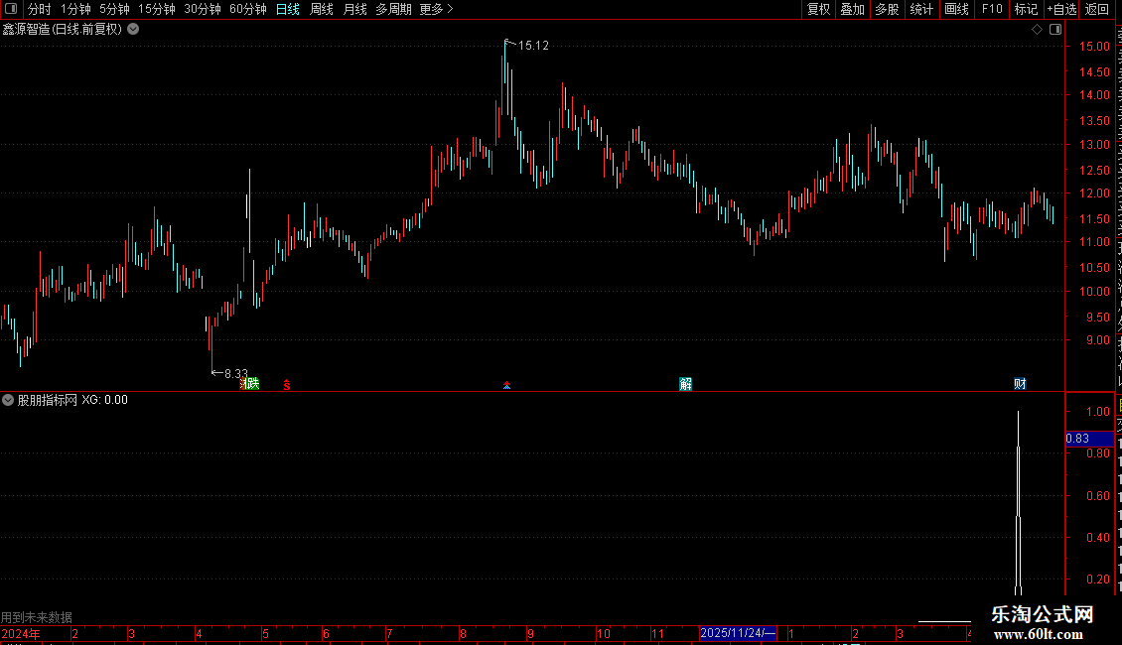Add stock via +自选 button

(x=1061, y=9)
